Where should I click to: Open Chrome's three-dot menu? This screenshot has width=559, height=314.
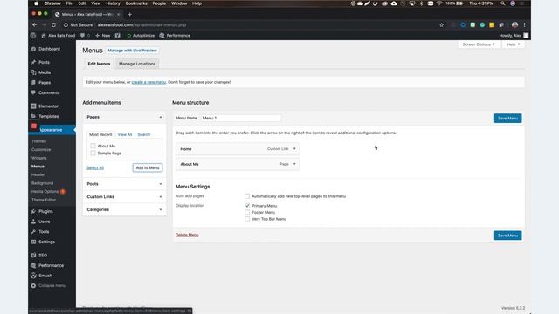tap(524, 25)
